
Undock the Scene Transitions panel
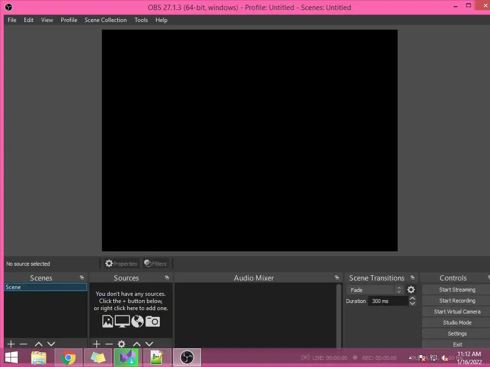(x=412, y=278)
